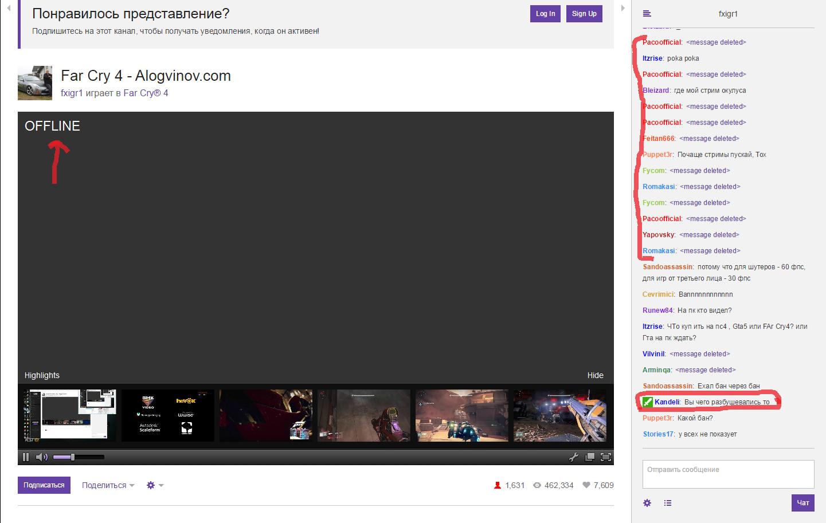
Task: Click the Подписаться button
Action: [x=44, y=485]
